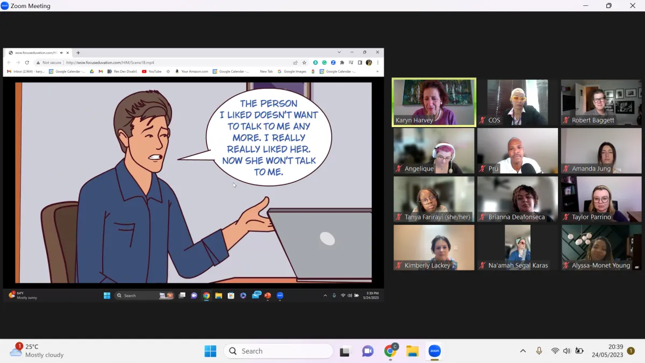645x363 pixels.
Task: Click the forward arrow in shared Chrome
Action: coord(18,62)
